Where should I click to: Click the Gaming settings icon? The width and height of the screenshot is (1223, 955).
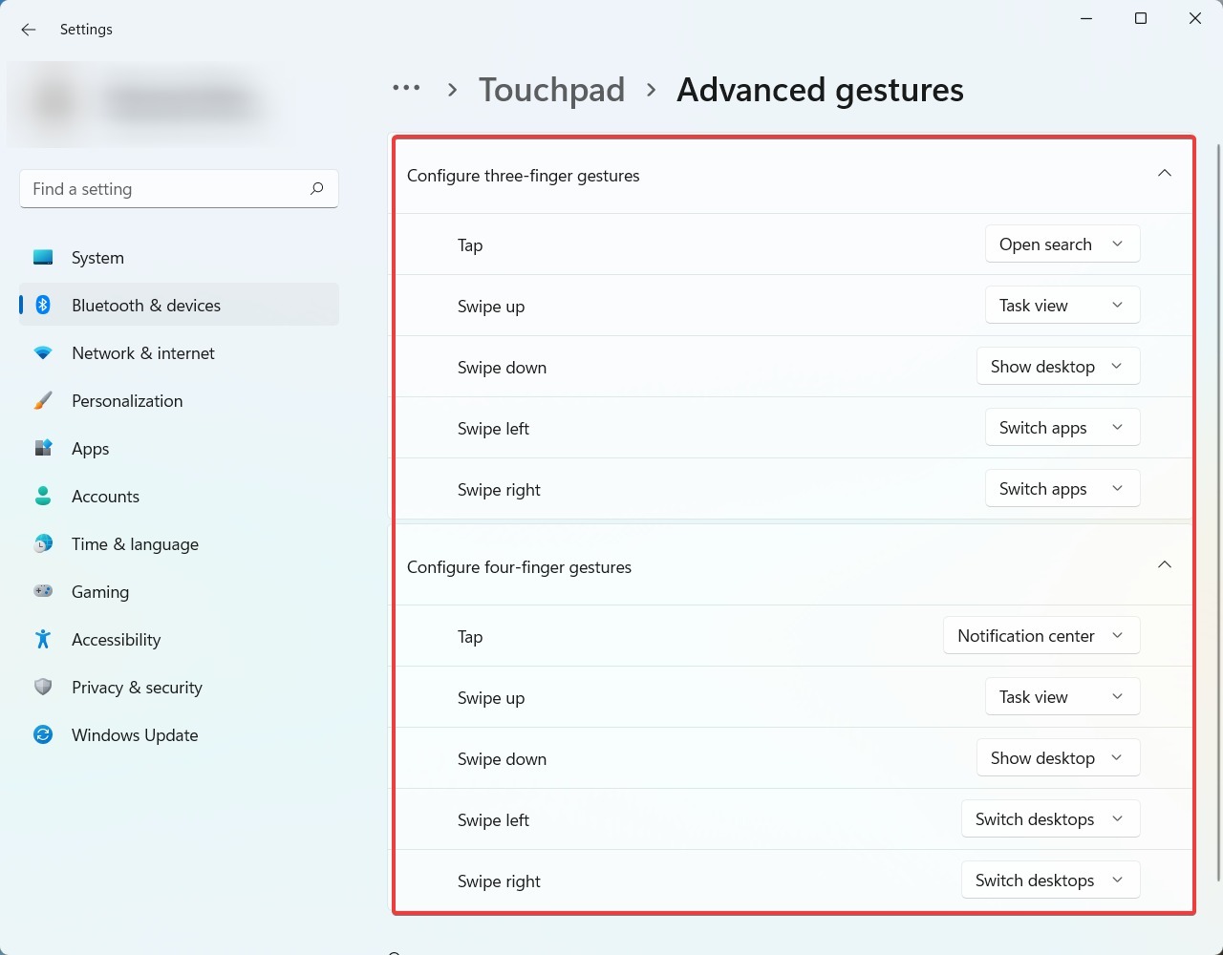tap(43, 591)
